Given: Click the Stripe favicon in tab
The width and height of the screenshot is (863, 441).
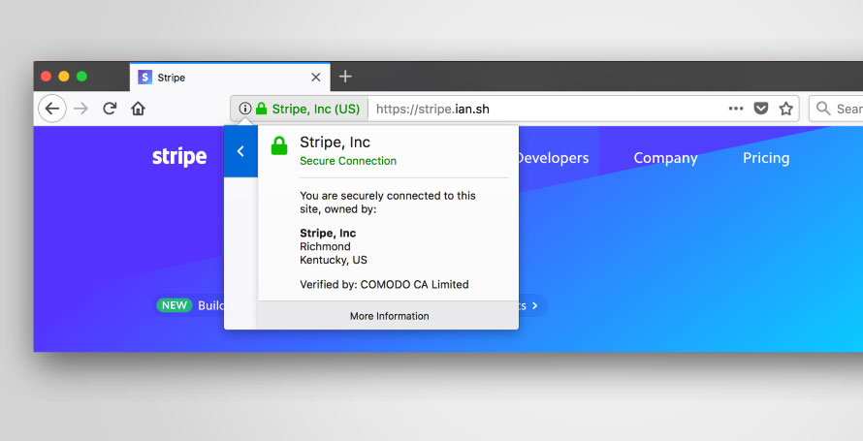Looking at the screenshot, I should pos(144,78).
